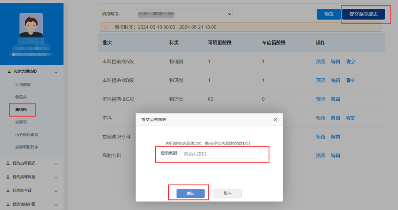The width and height of the screenshot is (398, 210).
Task: Open the 填报阶段 dropdown
Action: 183,14
